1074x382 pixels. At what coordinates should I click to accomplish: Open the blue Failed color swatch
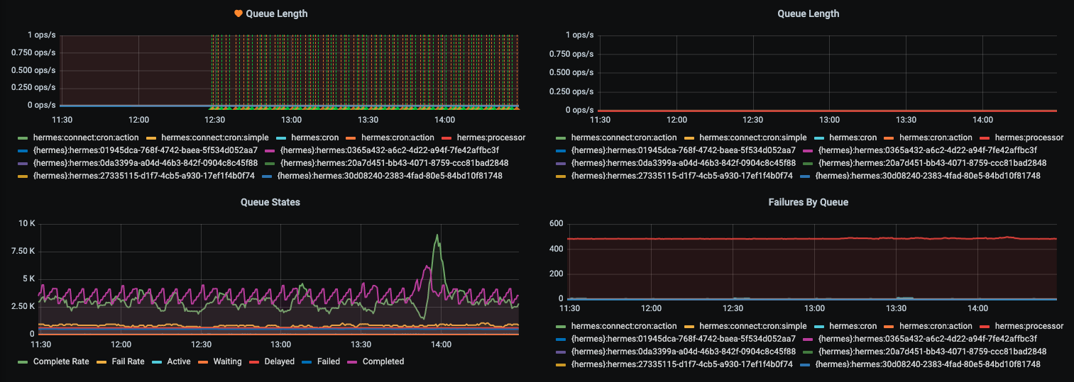tap(307, 362)
